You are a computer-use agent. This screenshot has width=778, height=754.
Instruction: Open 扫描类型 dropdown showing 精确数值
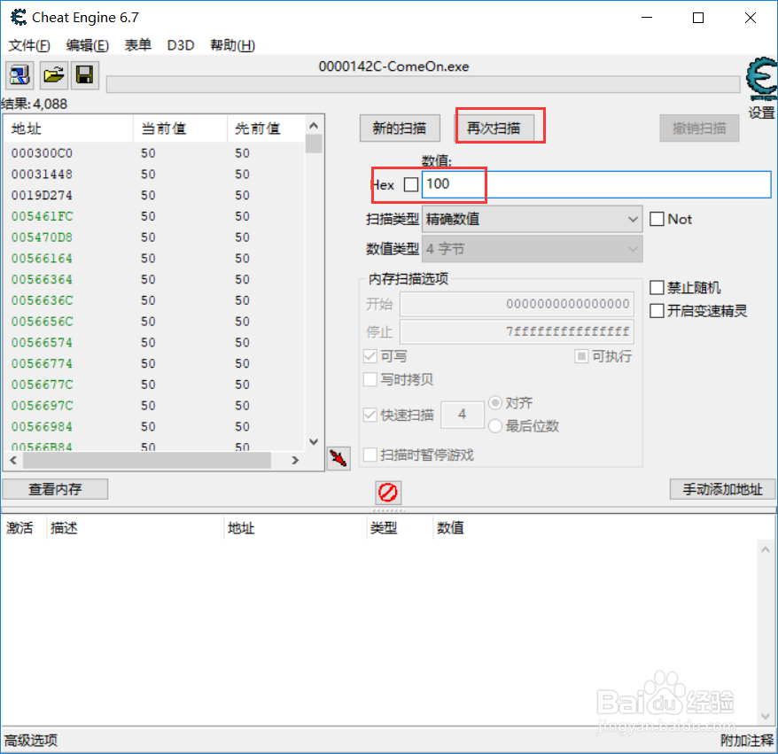point(532,219)
